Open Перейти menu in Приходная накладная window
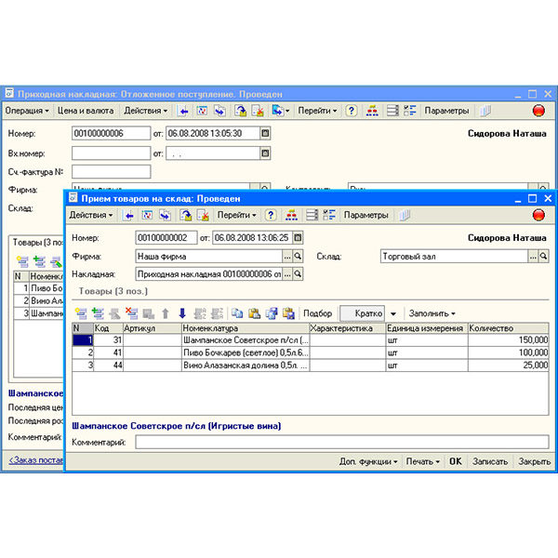The image size is (558, 558). coord(317,111)
